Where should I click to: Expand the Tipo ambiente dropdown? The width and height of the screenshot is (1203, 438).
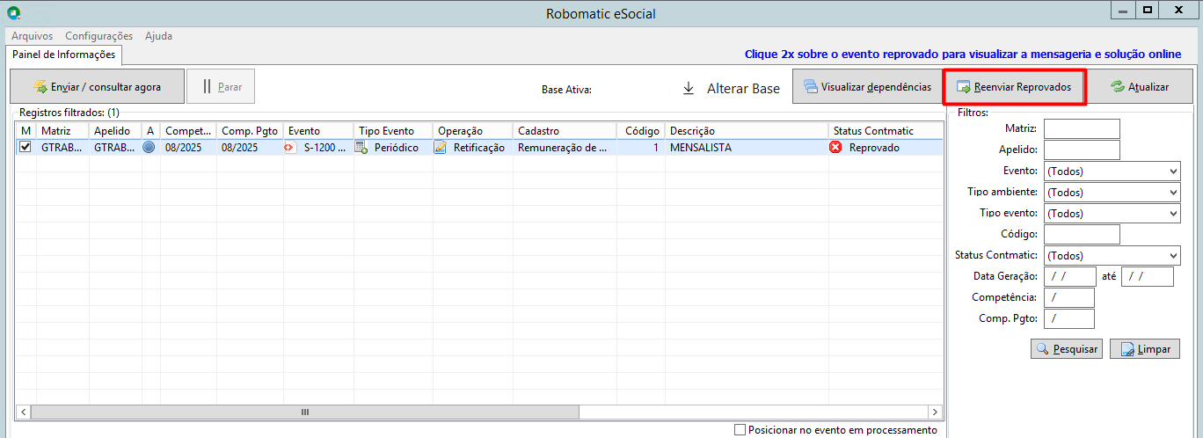click(1112, 193)
